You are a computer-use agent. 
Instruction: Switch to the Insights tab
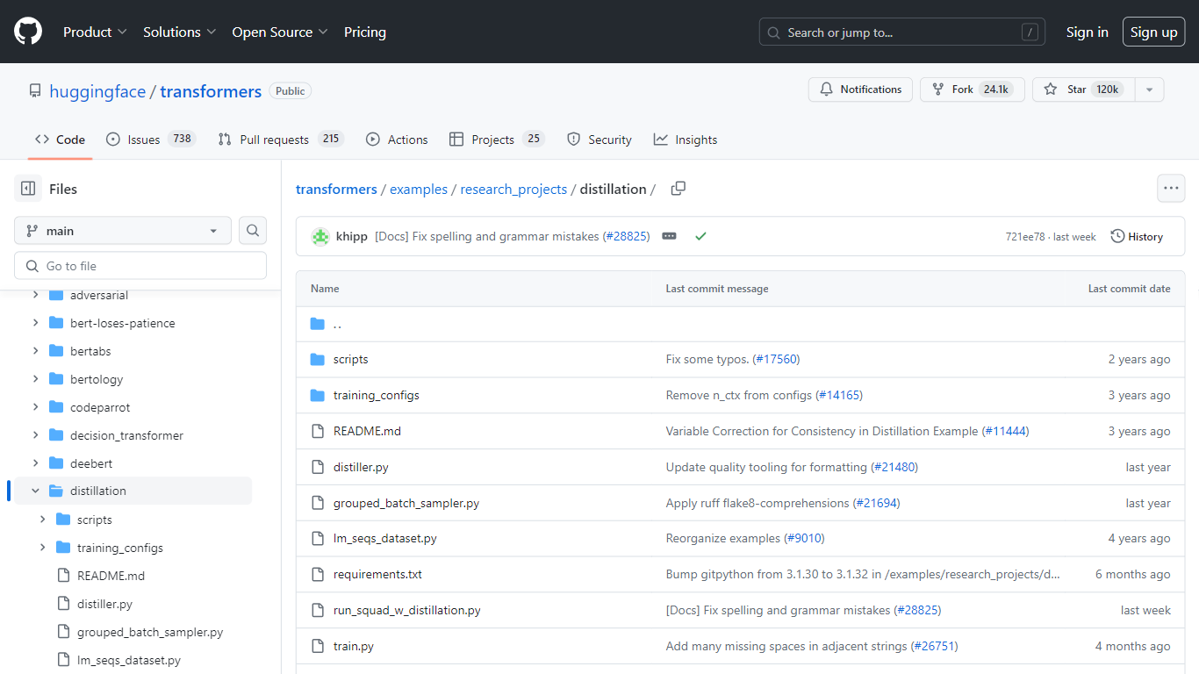click(686, 140)
